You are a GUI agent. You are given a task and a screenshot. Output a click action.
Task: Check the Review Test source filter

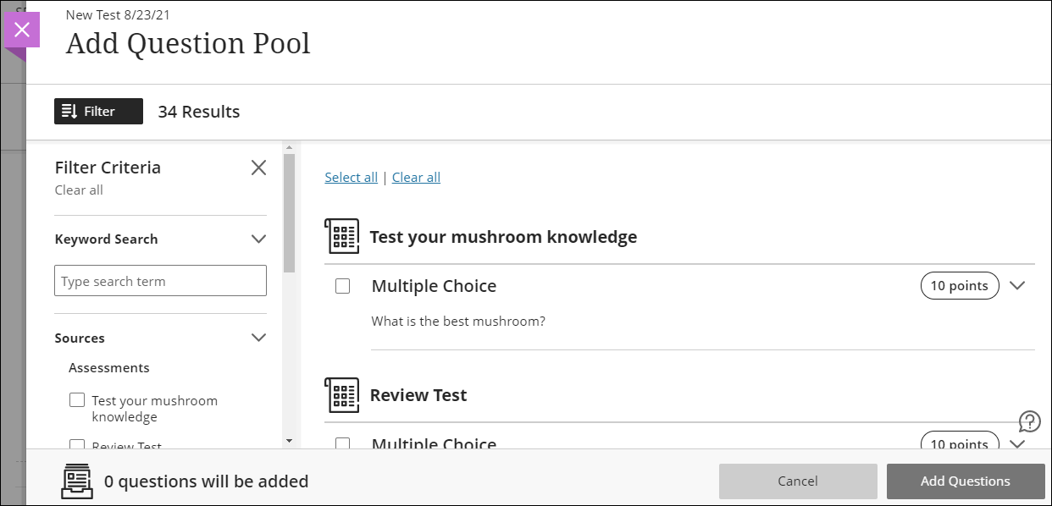coord(77,446)
